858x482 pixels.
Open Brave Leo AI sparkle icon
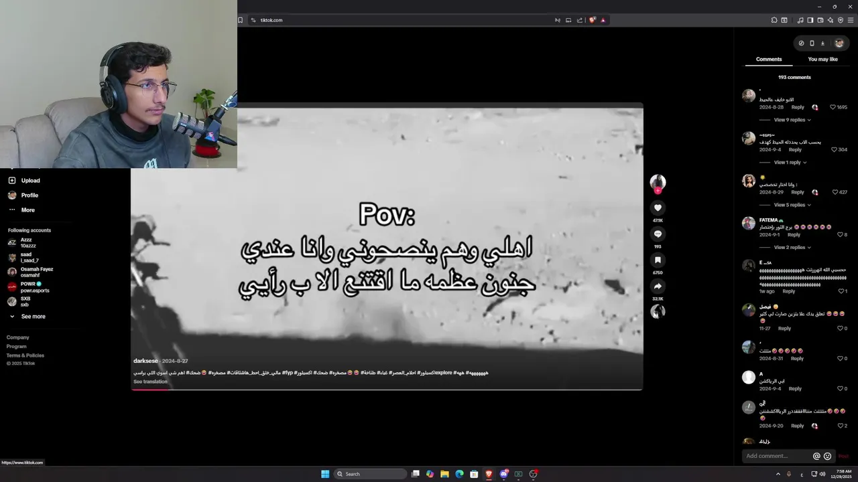(831, 20)
